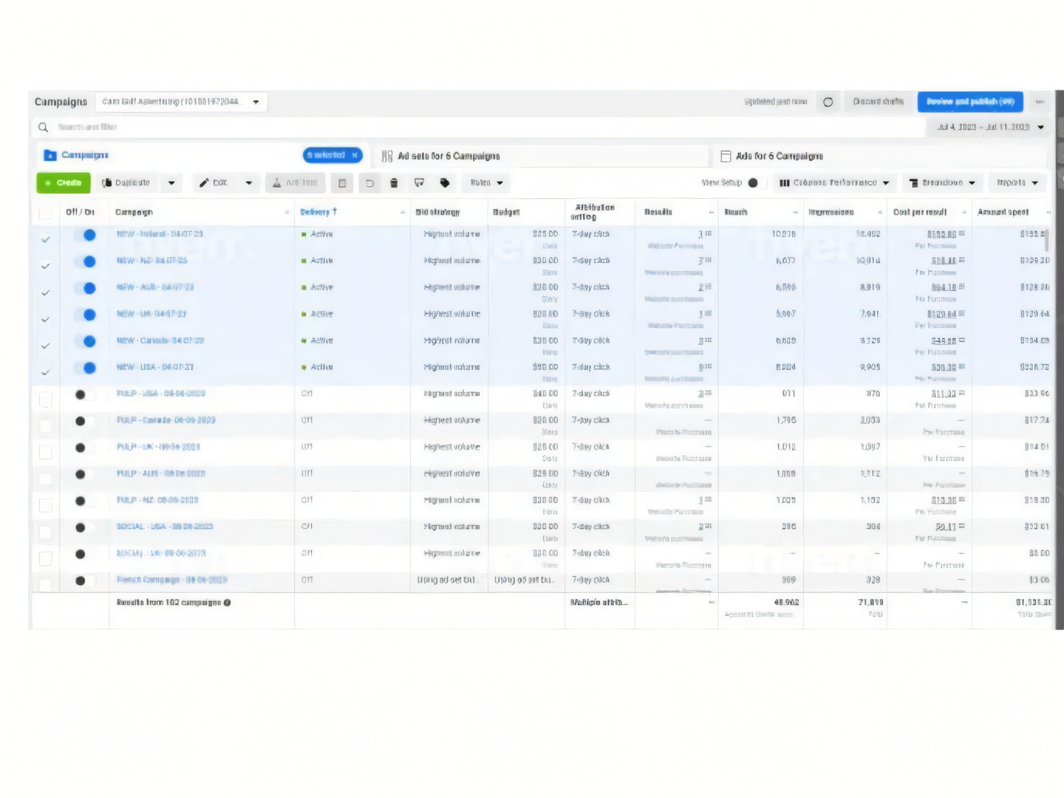Click the search magnifier icon
This screenshot has width=1064, height=798.
coord(43,127)
